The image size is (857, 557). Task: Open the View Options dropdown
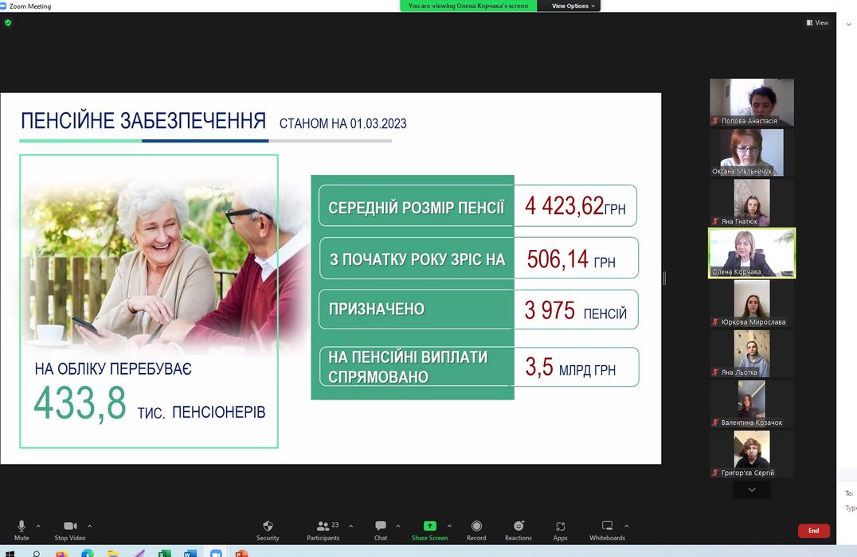[x=573, y=6]
